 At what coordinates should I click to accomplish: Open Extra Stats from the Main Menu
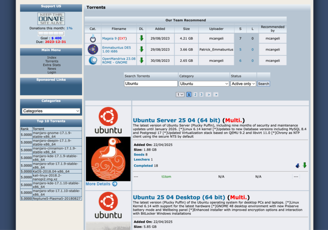(x=52, y=65)
